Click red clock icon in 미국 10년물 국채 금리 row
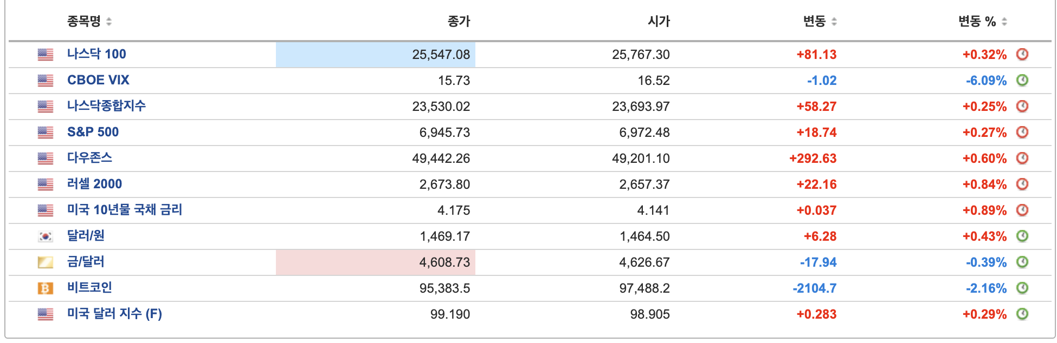Image resolution: width=1057 pixels, height=343 pixels. 1022,210
